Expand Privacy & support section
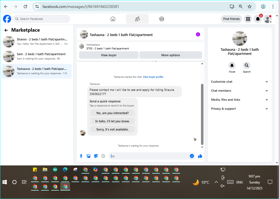Screen dimensions: 279x199 coord(239,109)
